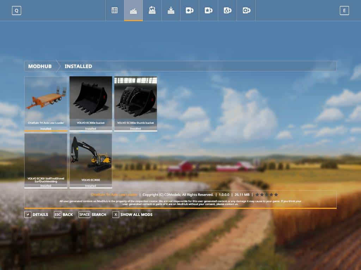Click SHOW ALL MODS
Image resolution: width=361 pixels, height=270 pixels.
coord(133,214)
